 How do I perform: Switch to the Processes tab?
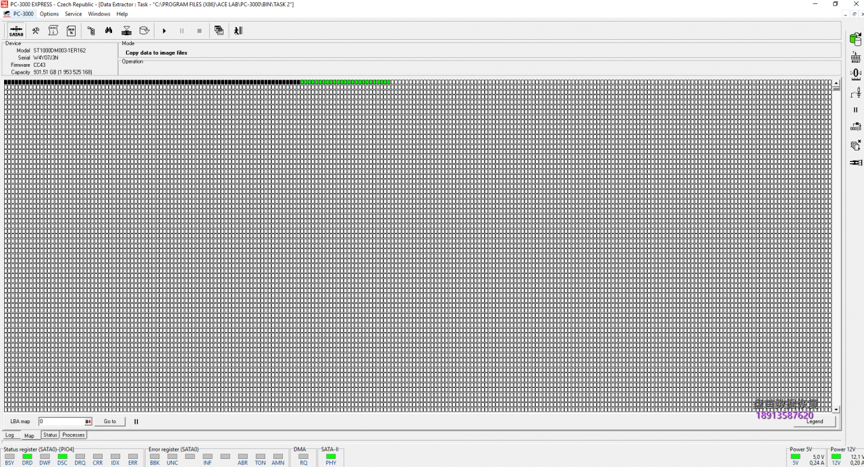click(74, 435)
